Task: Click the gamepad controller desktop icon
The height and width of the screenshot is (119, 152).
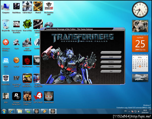Action: [49, 24]
